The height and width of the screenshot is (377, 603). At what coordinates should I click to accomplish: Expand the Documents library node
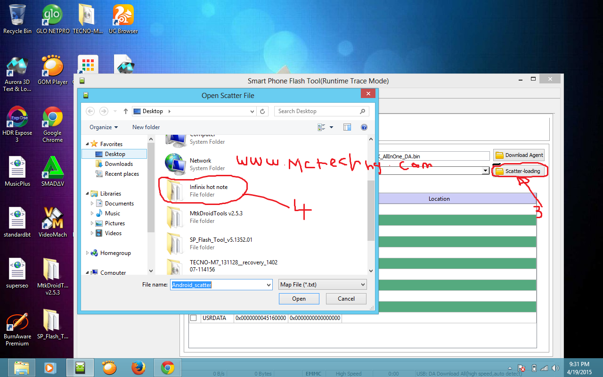(x=92, y=204)
